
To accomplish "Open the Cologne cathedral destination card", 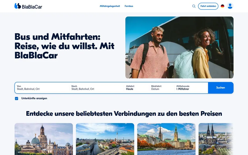I will 216,139.
